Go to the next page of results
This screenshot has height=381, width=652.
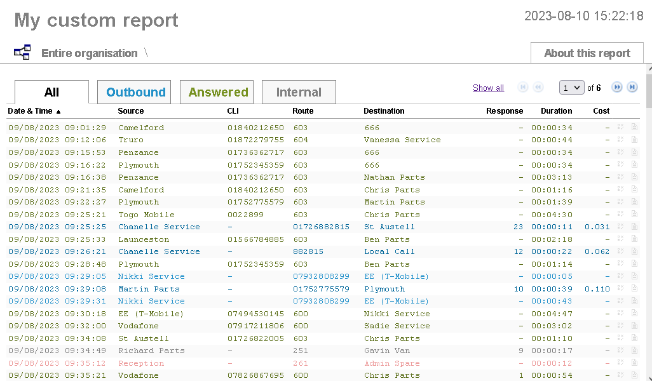[616, 88]
